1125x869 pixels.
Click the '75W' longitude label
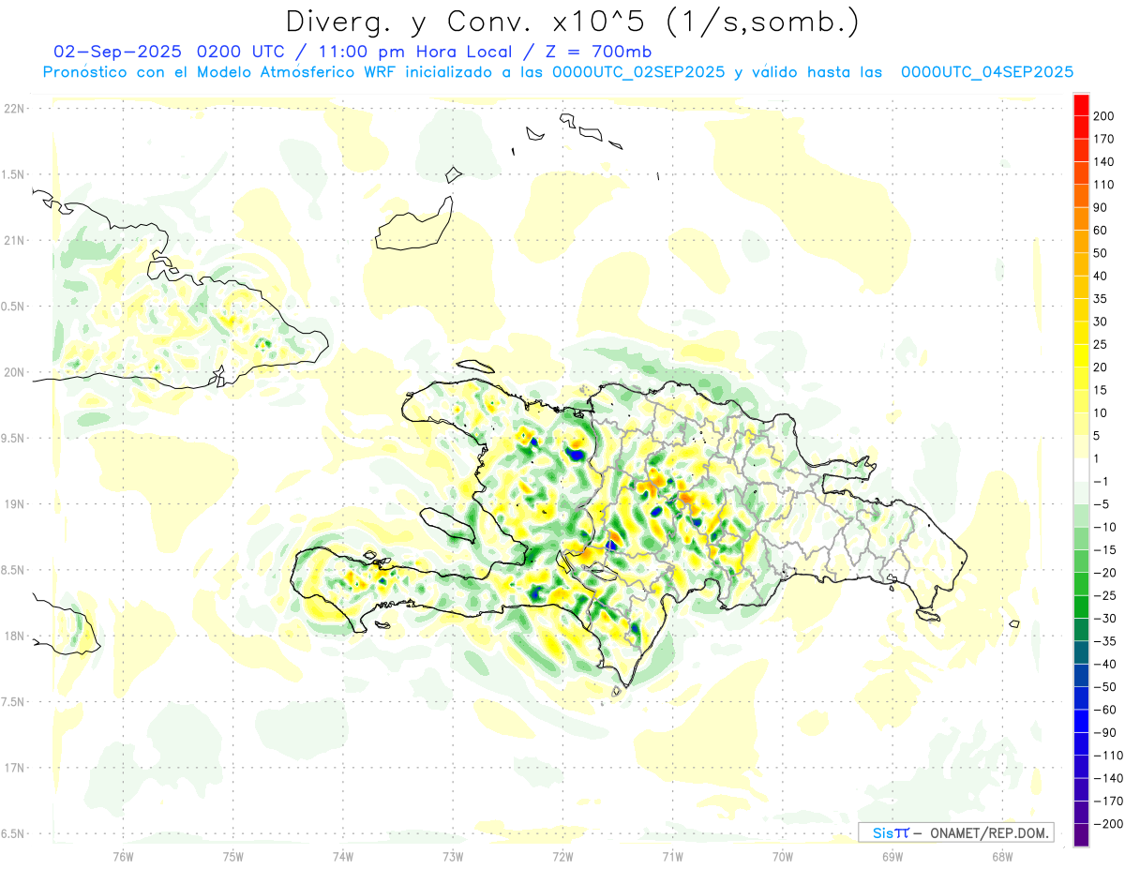(233, 856)
